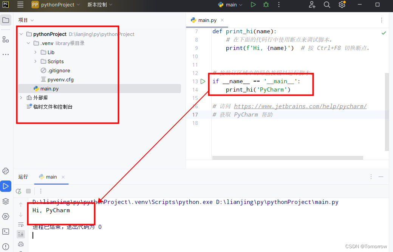
Task: Disable scroll to end in console
Action: [21, 234]
